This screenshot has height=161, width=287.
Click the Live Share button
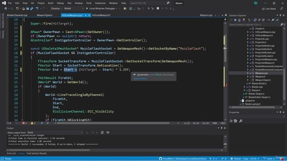[269, 8]
